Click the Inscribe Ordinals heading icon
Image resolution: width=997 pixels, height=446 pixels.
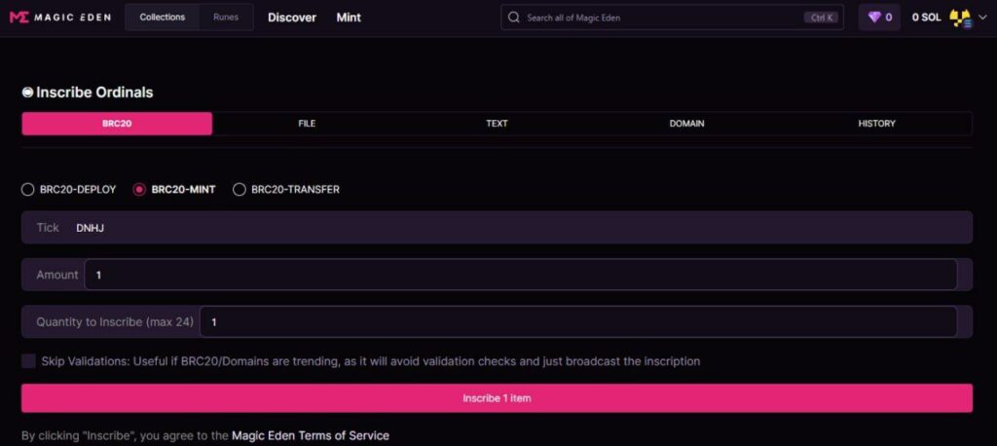tap(27, 93)
